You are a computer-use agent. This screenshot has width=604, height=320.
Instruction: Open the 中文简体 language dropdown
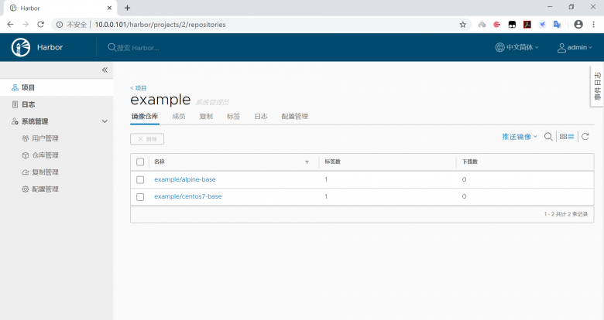pyautogui.click(x=517, y=47)
